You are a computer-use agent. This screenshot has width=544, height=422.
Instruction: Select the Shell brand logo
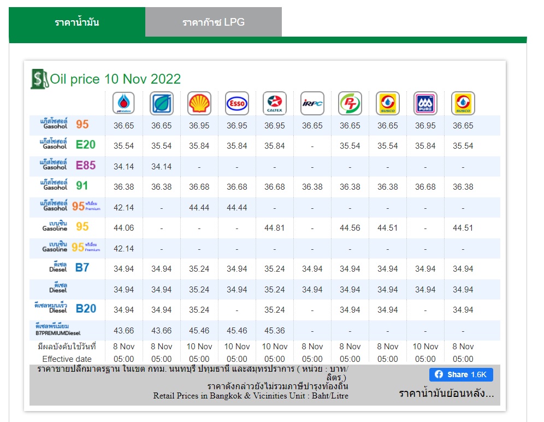click(199, 103)
